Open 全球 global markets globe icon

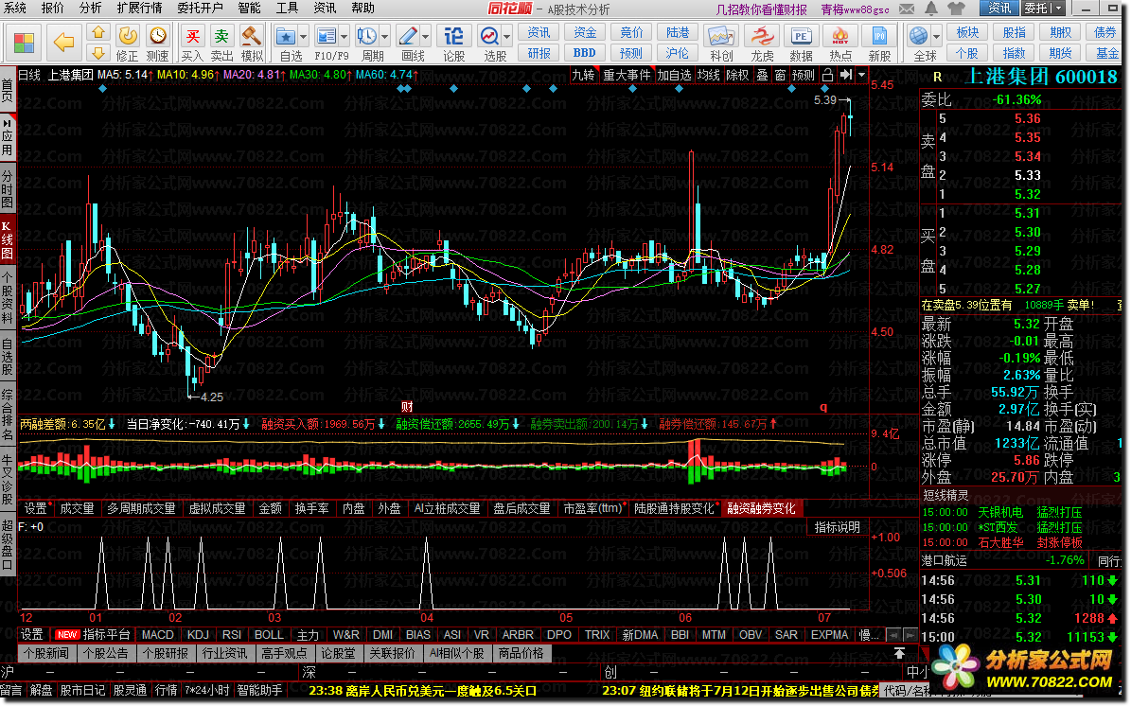coord(919,36)
